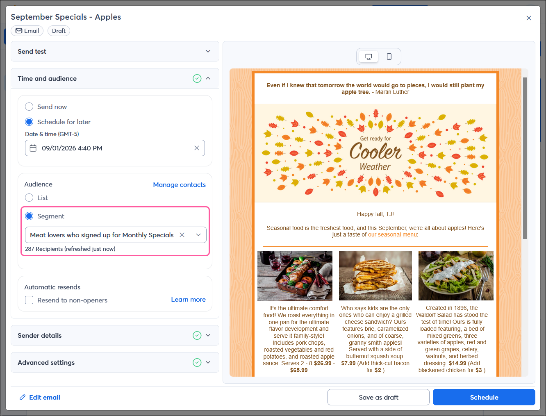Choose List as the audience type
546x416 pixels.
[29, 198]
